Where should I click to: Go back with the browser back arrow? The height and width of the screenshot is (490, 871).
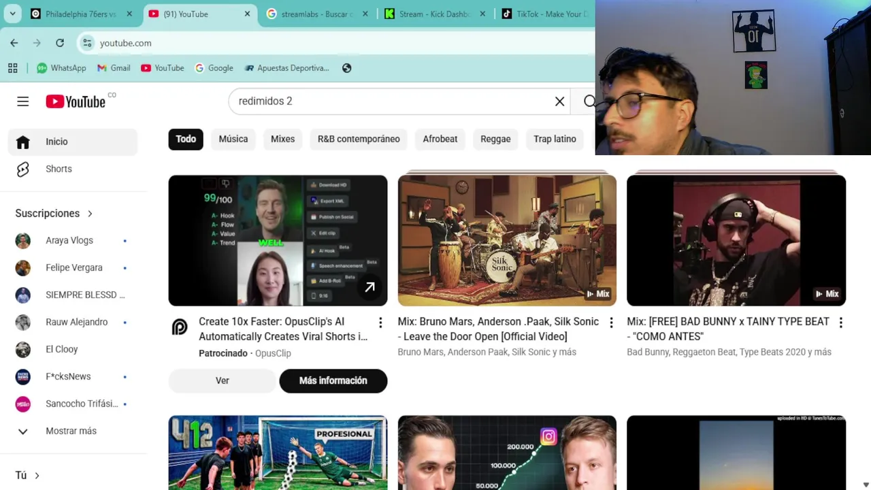[x=14, y=43]
